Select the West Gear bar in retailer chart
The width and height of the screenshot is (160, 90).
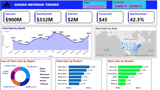[x=130, y=67]
